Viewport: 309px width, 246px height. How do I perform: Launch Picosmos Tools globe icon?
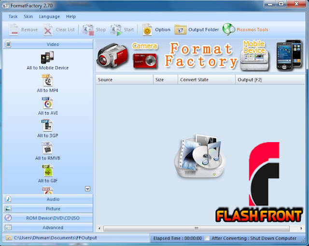pos(228,29)
